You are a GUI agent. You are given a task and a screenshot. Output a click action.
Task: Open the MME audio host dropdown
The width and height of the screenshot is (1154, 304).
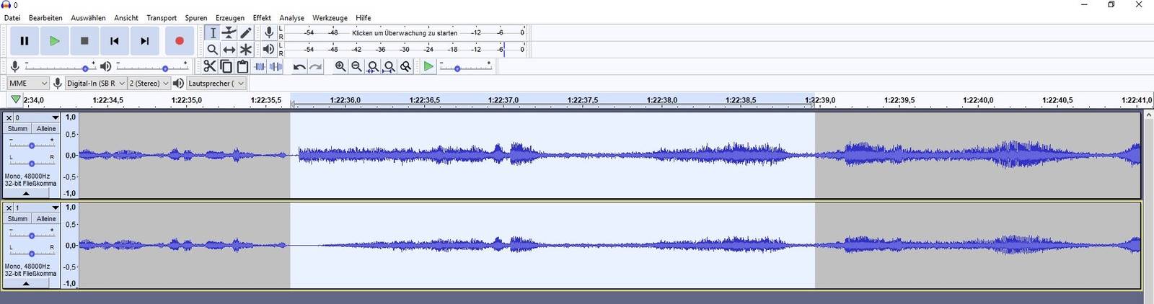click(27, 84)
